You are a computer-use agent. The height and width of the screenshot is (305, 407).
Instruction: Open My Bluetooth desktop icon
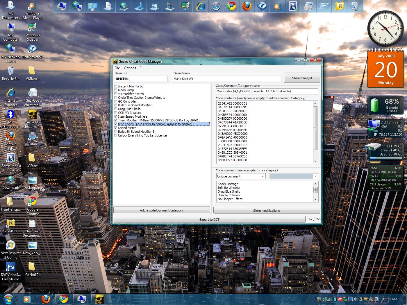point(11,119)
